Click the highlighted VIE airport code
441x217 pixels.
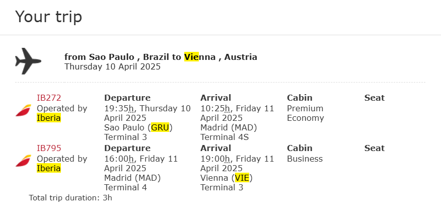click(x=242, y=178)
